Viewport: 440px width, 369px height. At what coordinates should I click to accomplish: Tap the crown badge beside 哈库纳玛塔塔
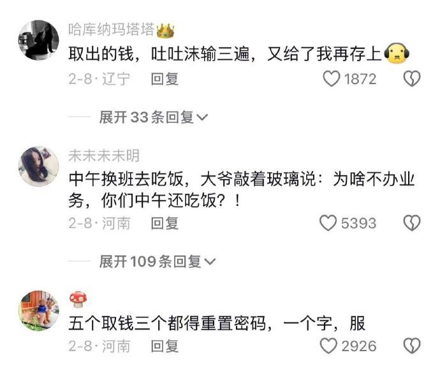[165, 31]
